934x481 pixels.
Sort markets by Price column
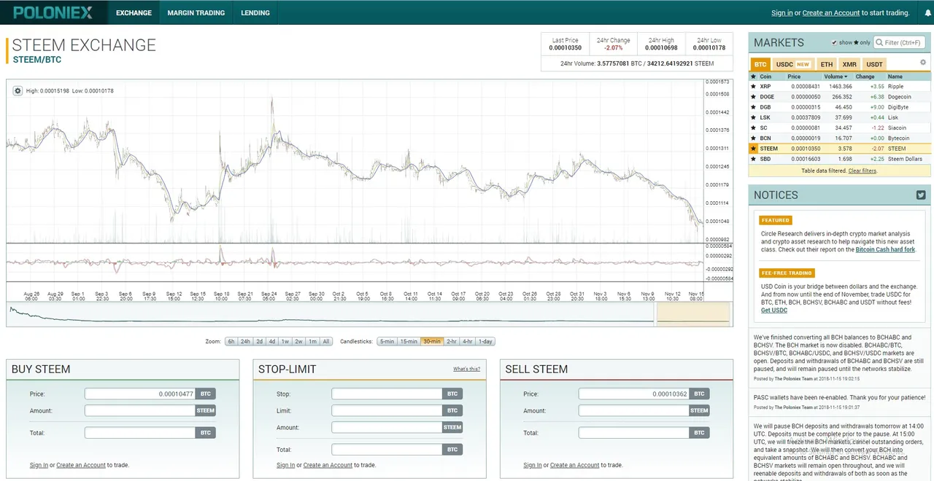point(794,77)
